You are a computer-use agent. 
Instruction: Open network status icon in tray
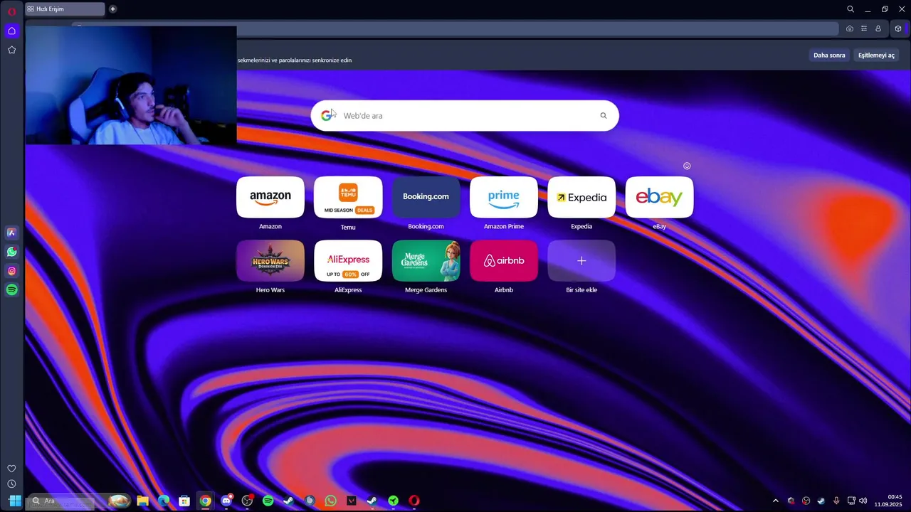851,501
